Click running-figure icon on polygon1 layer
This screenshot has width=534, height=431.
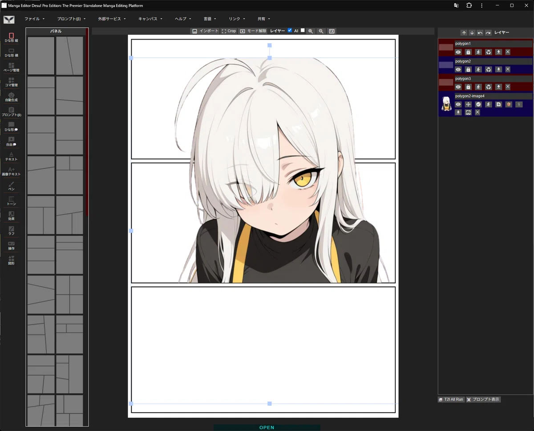point(478,52)
